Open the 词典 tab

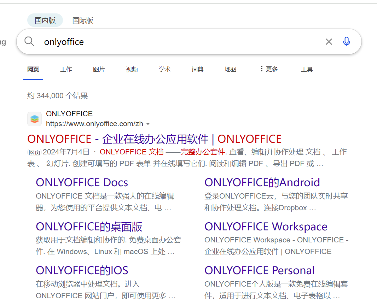[197, 69]
